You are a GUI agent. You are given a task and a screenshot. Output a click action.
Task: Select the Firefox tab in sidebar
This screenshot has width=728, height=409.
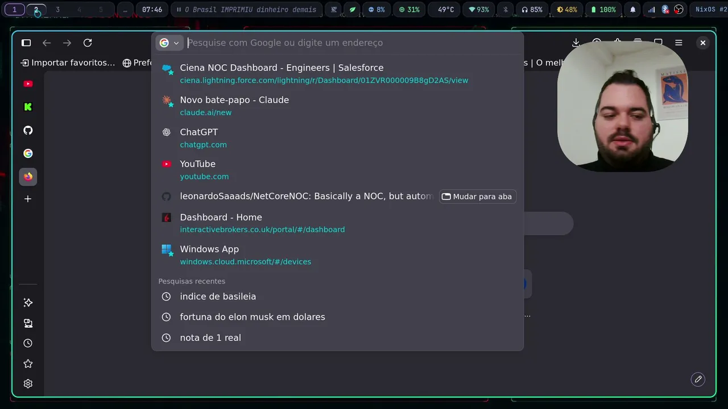pos(28,176)
